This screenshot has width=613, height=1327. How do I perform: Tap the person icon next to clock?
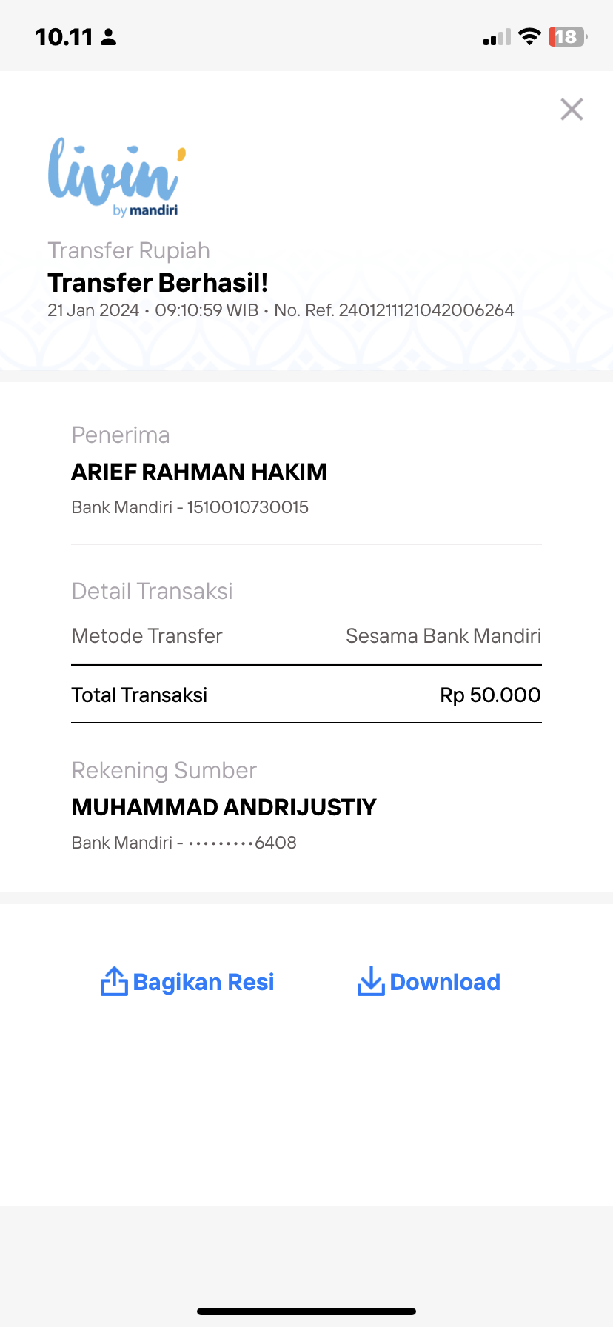coord(109,37)
